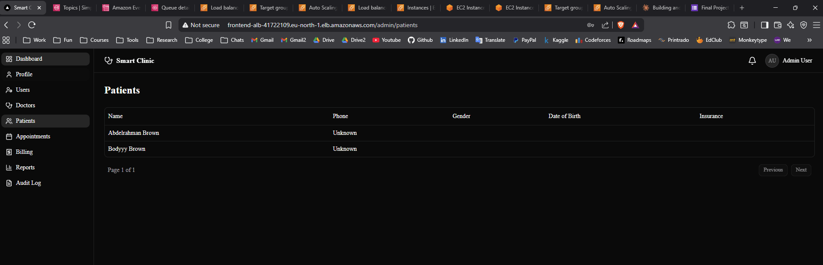The image size is (823, 265).
Task: Click the Insurance column header
Action: click(711, 116)
